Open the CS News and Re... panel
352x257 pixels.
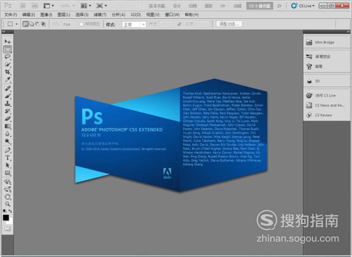click(x=327, y=106)
